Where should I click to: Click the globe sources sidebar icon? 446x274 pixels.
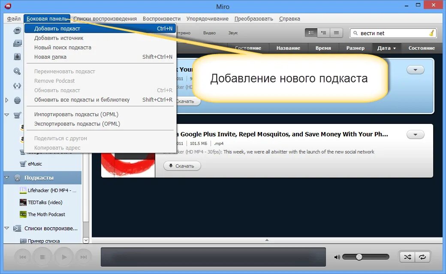pos(17,100)
